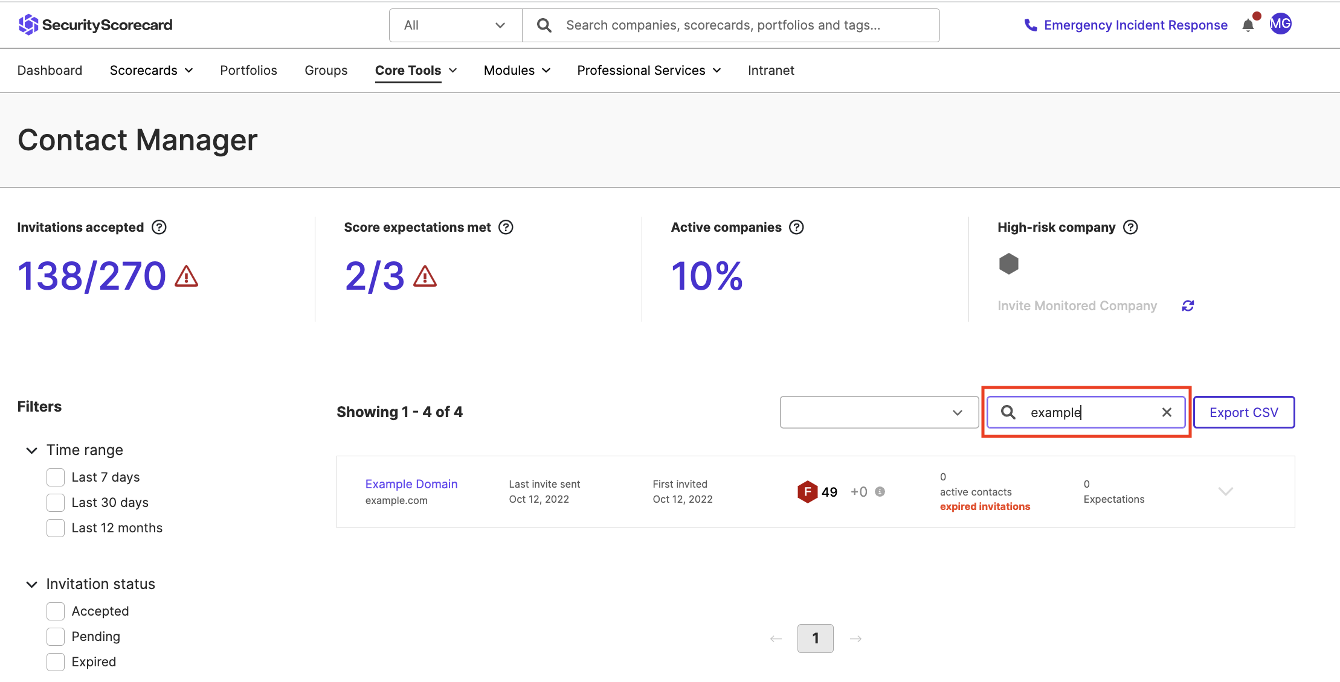
Task: Open the Example Domain company link
Action: 411,484
